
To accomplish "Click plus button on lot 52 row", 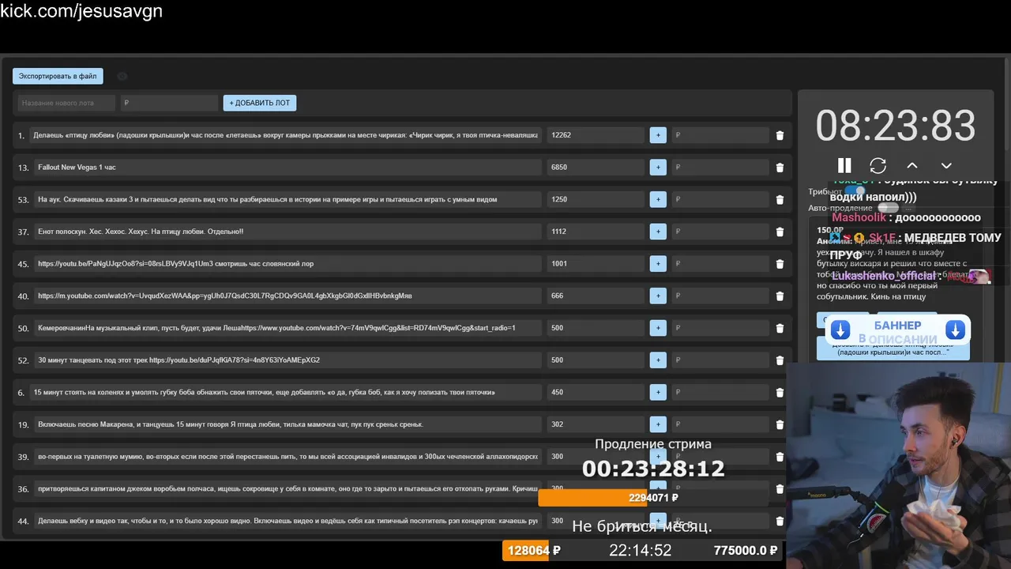I will (x=658, y=360).
